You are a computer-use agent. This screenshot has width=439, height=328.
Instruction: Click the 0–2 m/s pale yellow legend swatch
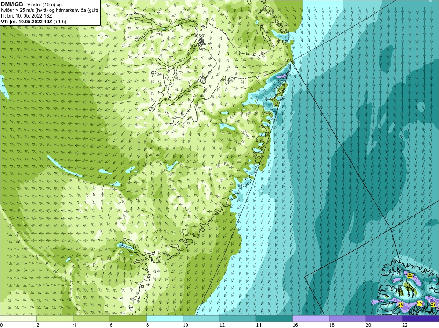point(18,318)
